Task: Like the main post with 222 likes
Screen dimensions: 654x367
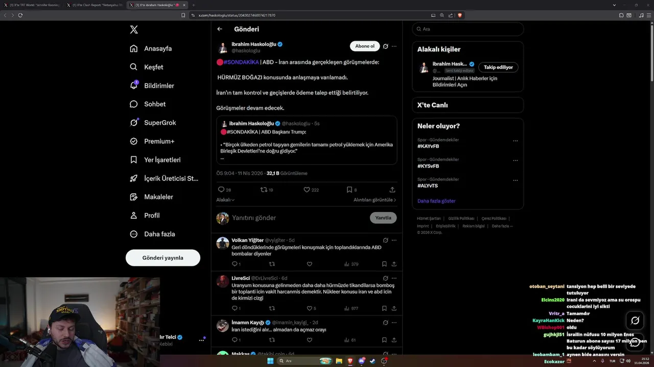Action: [x=311, y=190]
